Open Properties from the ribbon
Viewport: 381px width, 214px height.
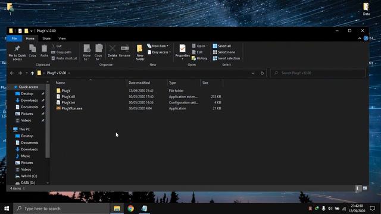(183, 51)
